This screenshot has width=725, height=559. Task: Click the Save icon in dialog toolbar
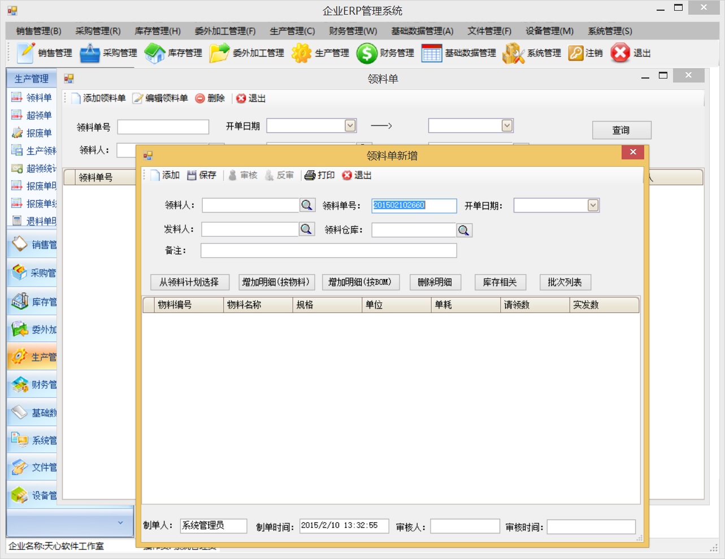[x=192, y=175]
